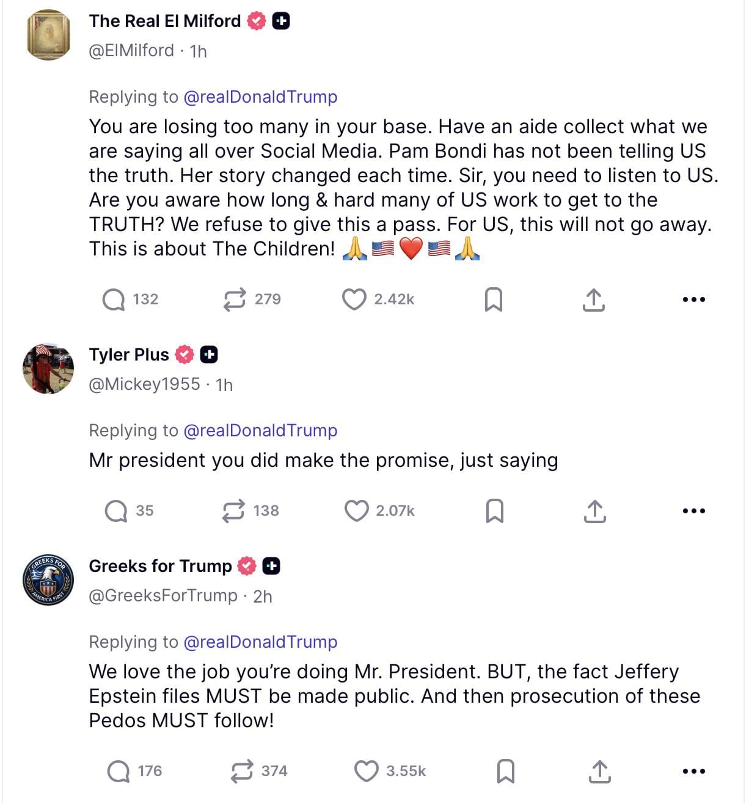
Task: Bookmark The Real El Milford's post
Action: (x=493, y=299)
